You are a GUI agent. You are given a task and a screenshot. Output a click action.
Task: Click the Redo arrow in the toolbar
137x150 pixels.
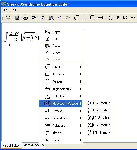point(68,18)
